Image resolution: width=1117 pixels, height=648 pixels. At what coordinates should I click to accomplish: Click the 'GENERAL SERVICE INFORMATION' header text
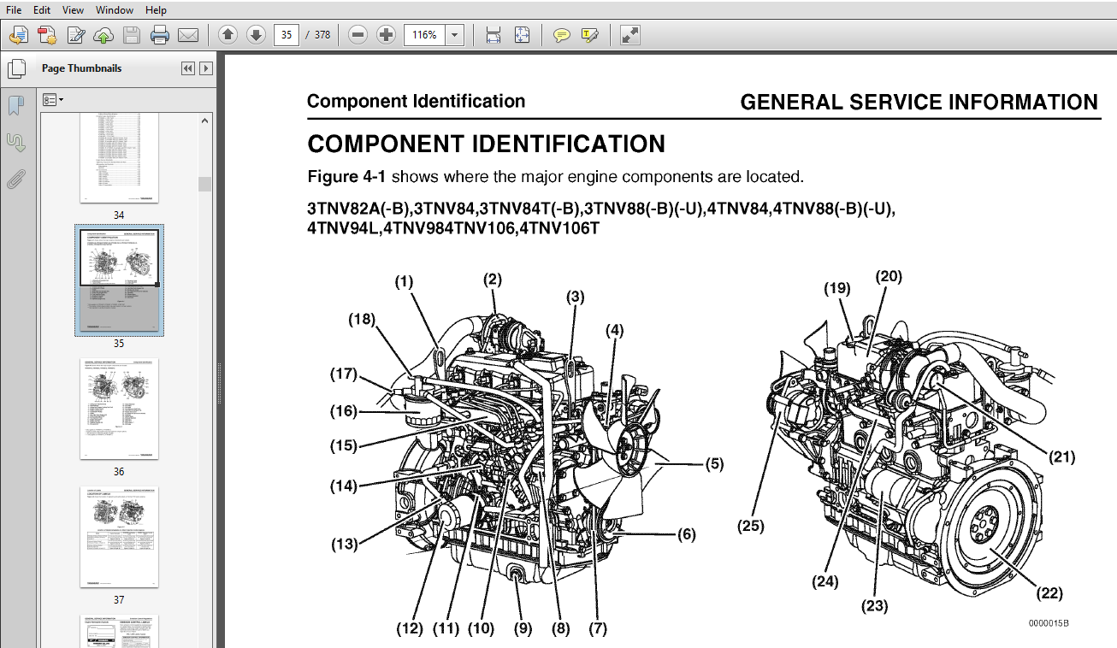(919, 103)
